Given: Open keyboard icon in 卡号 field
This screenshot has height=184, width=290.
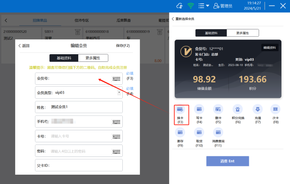Looking at the screenshot, I should pos(117,137).
